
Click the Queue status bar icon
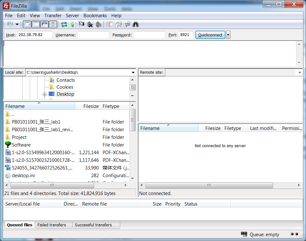click(244, 234)
